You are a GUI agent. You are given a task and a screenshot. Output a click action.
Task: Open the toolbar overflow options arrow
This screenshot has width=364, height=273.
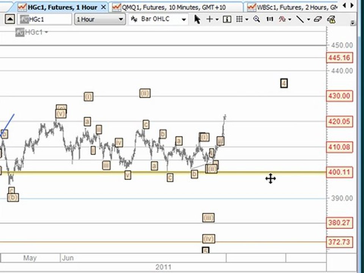[x=353, y=22]
